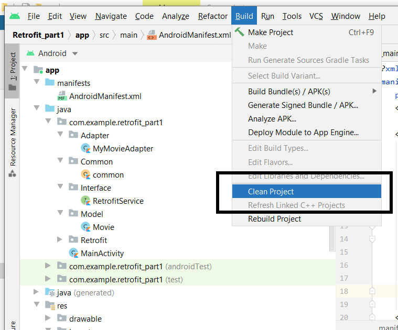Expand the Retrofit package
The width and height of the screenshot is (398, 330).
61,240
